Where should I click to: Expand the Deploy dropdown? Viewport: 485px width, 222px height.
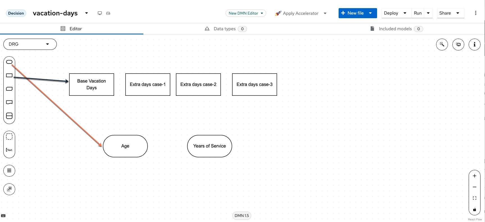click(405, 13)
